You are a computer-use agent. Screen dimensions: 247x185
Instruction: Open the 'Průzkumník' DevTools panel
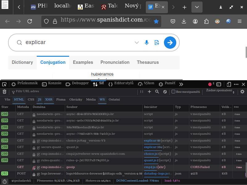pyautogui.click(x=25, y=84)
